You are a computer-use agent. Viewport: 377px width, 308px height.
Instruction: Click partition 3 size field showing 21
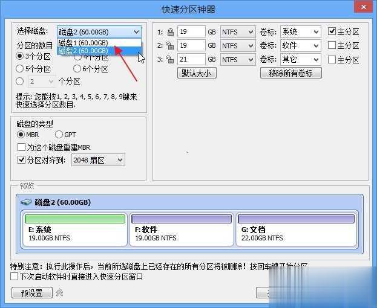tap(191, 60)
